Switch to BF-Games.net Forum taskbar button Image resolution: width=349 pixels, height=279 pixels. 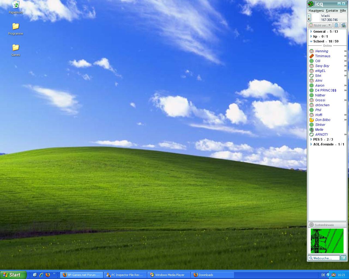tap(82, 275)
